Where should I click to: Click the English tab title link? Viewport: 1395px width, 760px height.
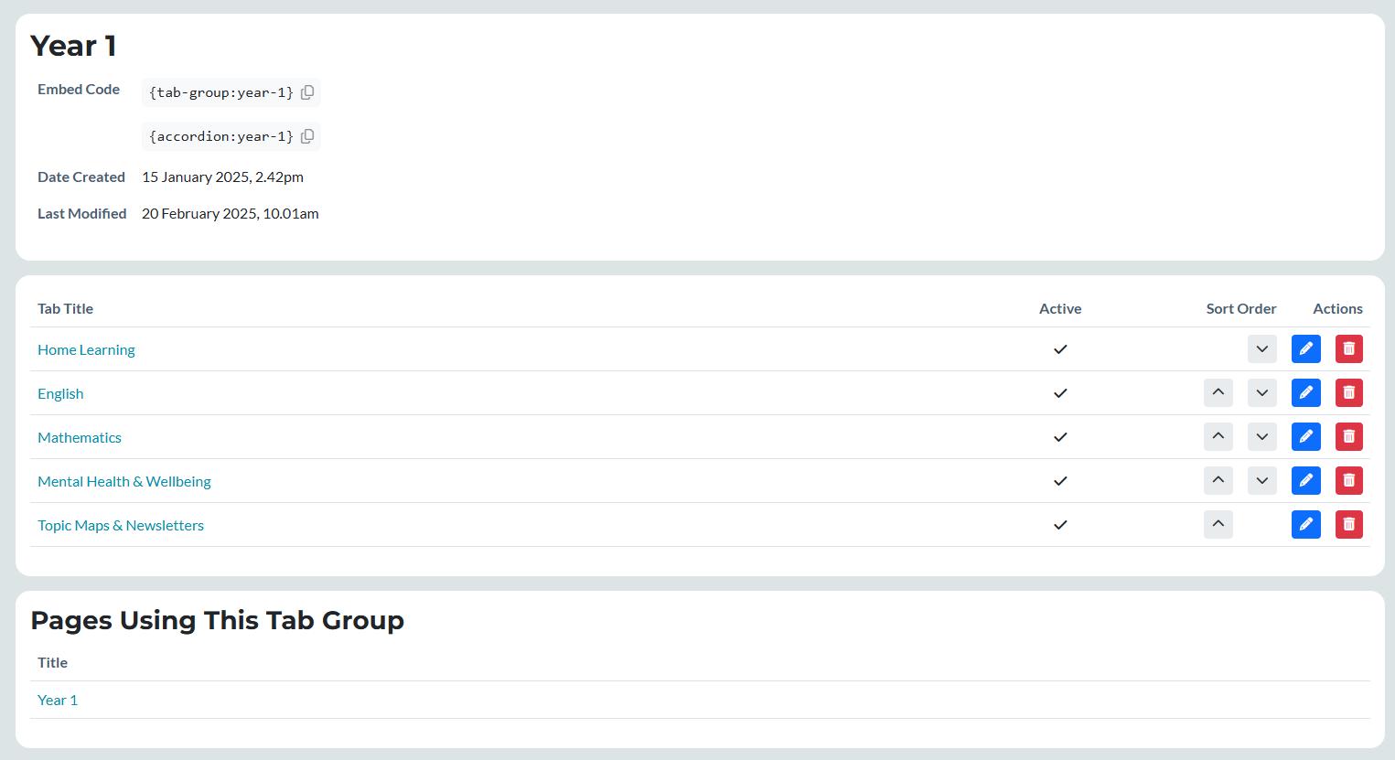tap(60, 393)
